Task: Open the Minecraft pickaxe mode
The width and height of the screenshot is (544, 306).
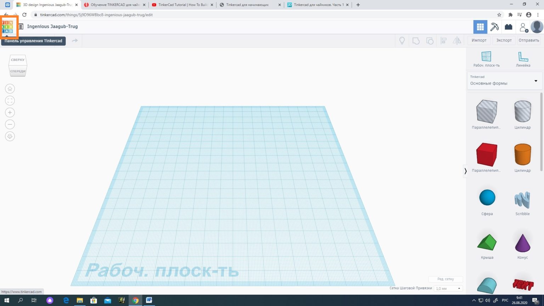Action: coord(494,27)
